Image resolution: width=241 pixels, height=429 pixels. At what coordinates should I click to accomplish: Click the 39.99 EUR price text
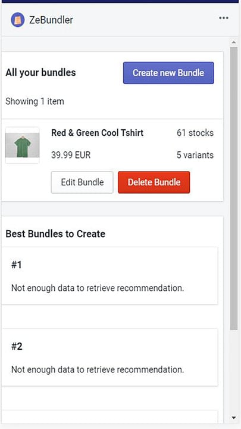pyautogui.click(x=71, y=156)
